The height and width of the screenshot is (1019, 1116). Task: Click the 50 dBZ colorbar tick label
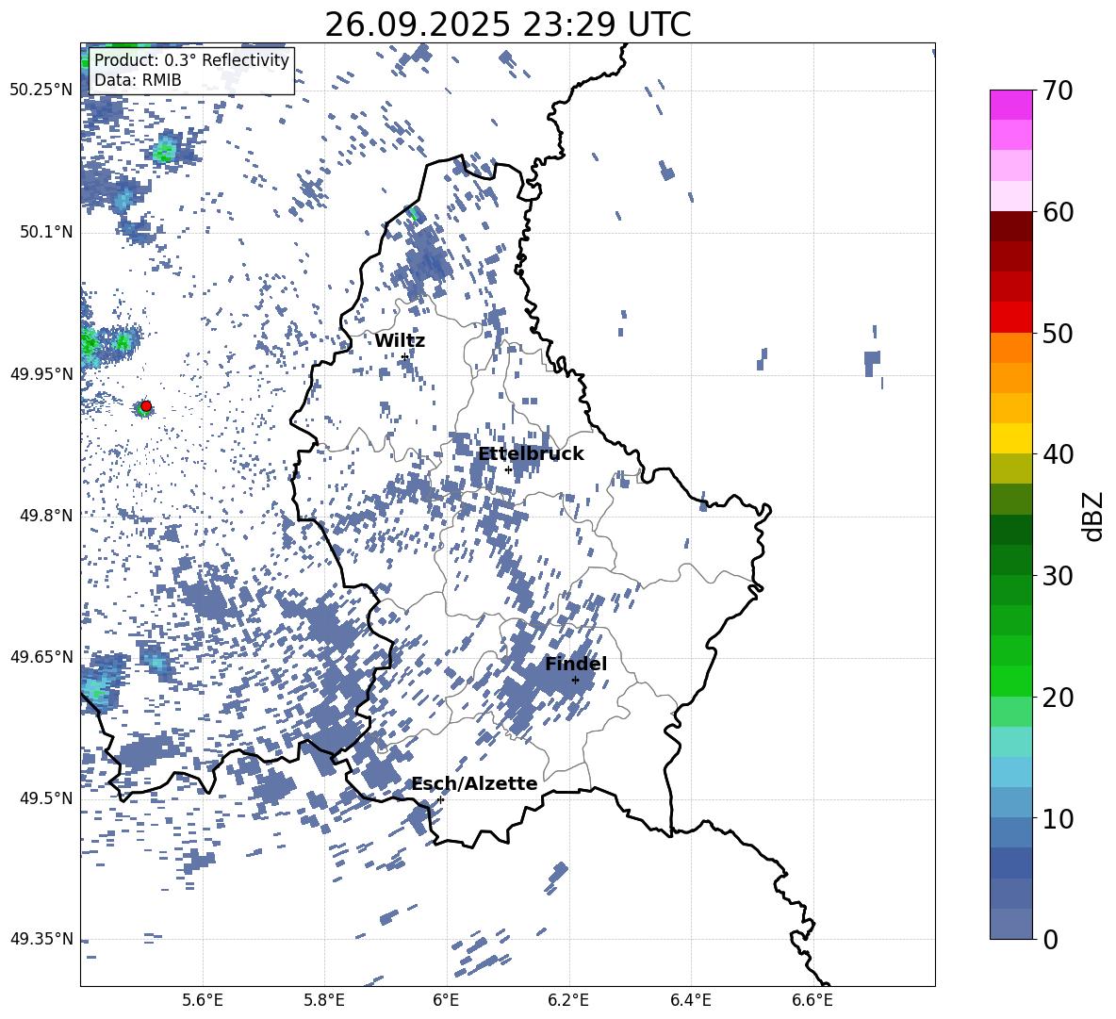[x=1058, y=333]
